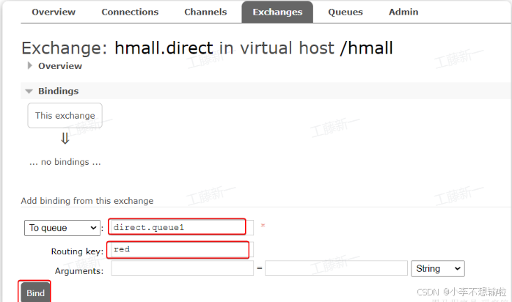Open the Channels tab

(205, 12)
